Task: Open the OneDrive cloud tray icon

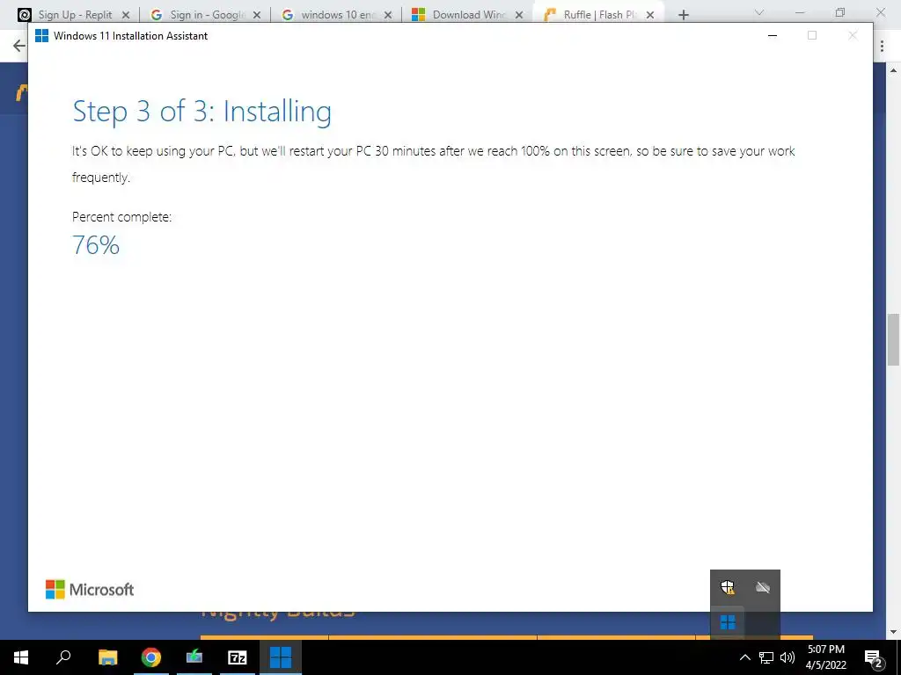Action: (763, 587)
